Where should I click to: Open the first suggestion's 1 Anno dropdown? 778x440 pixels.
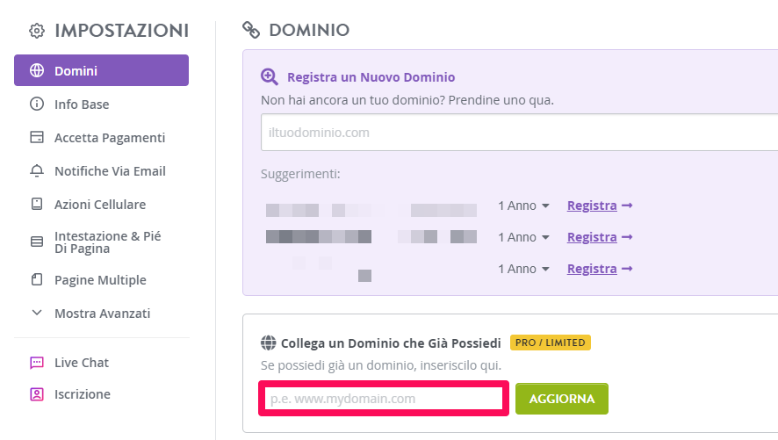(524, 206)
